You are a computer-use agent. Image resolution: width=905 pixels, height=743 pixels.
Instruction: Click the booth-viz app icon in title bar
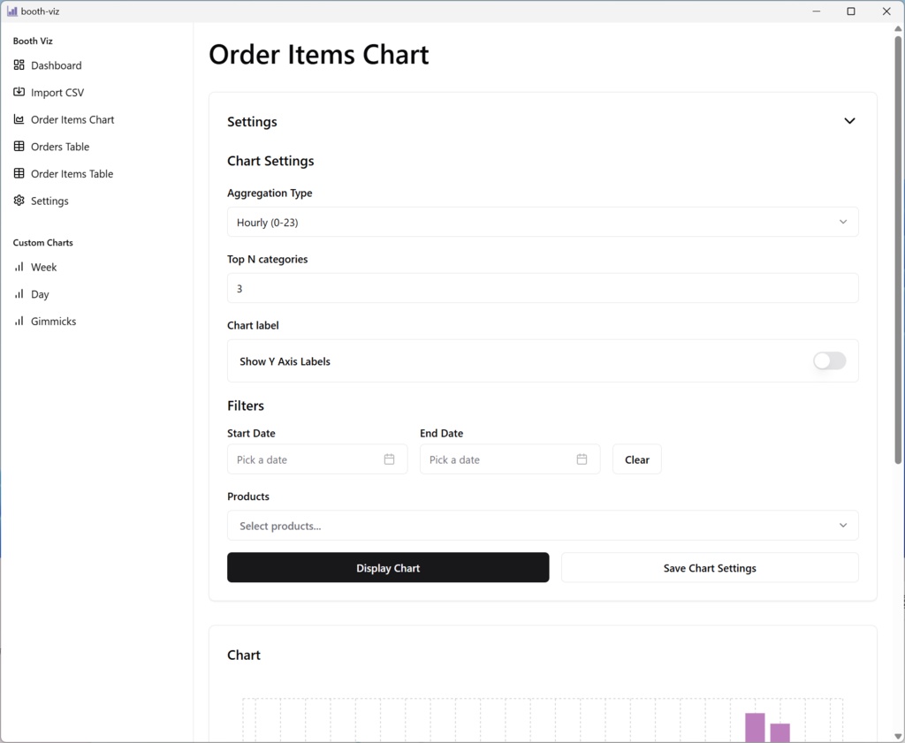[x=11, y=11]
